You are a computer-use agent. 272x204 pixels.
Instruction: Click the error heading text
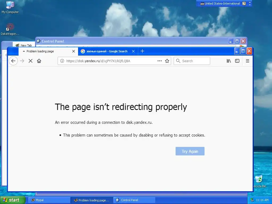[121, 107]
